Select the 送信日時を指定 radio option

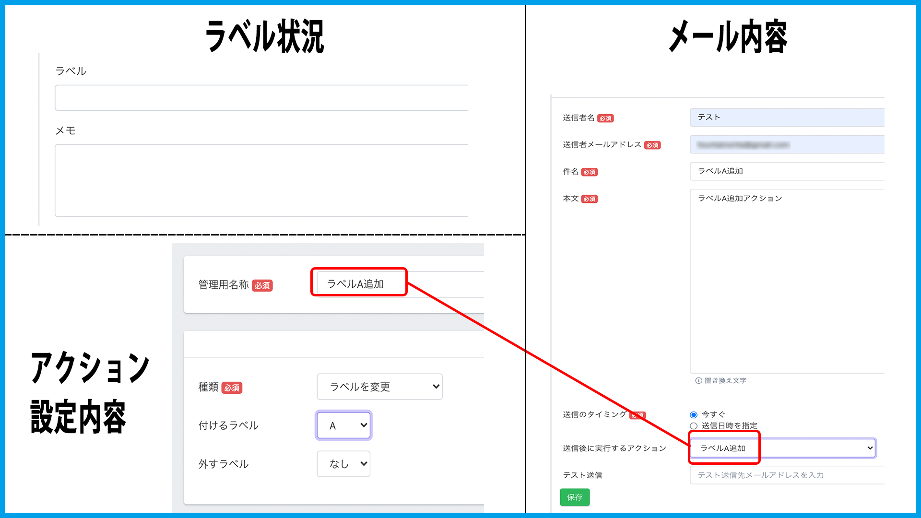(694, 426)
